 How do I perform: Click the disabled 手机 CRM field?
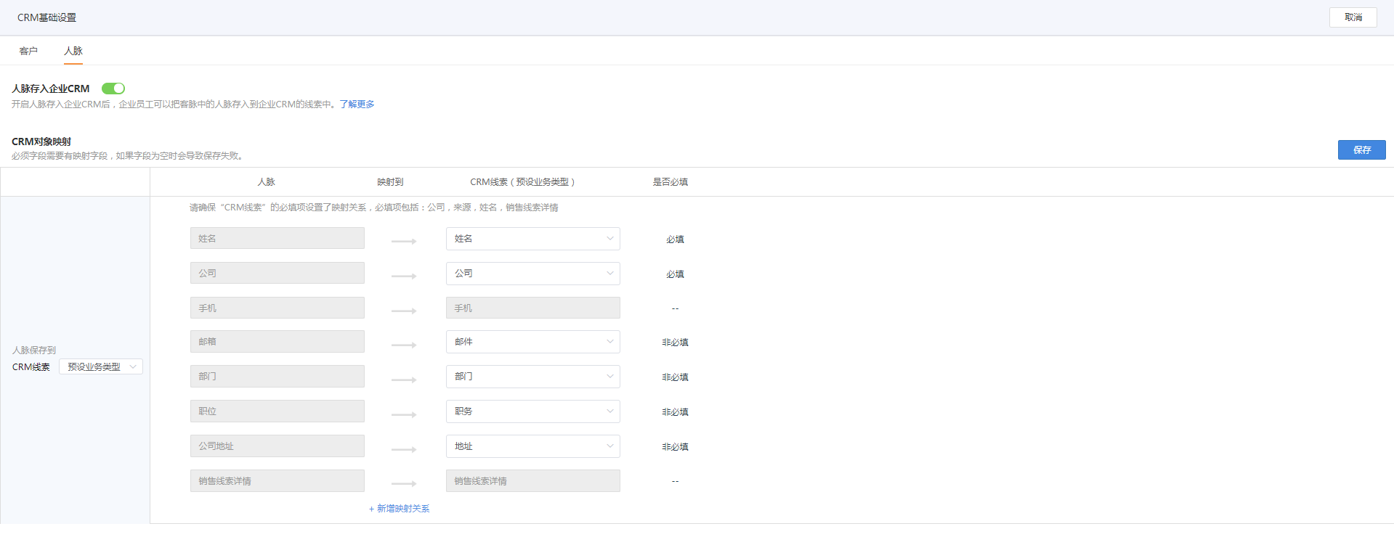(532, 308)
